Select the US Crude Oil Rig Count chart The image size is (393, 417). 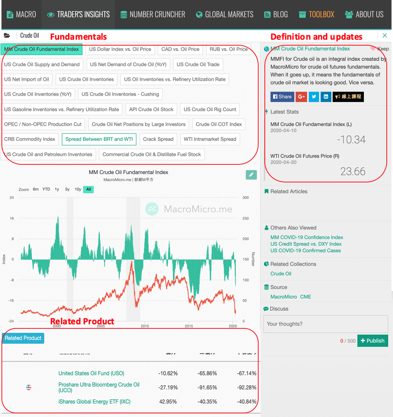pos(209,109)
